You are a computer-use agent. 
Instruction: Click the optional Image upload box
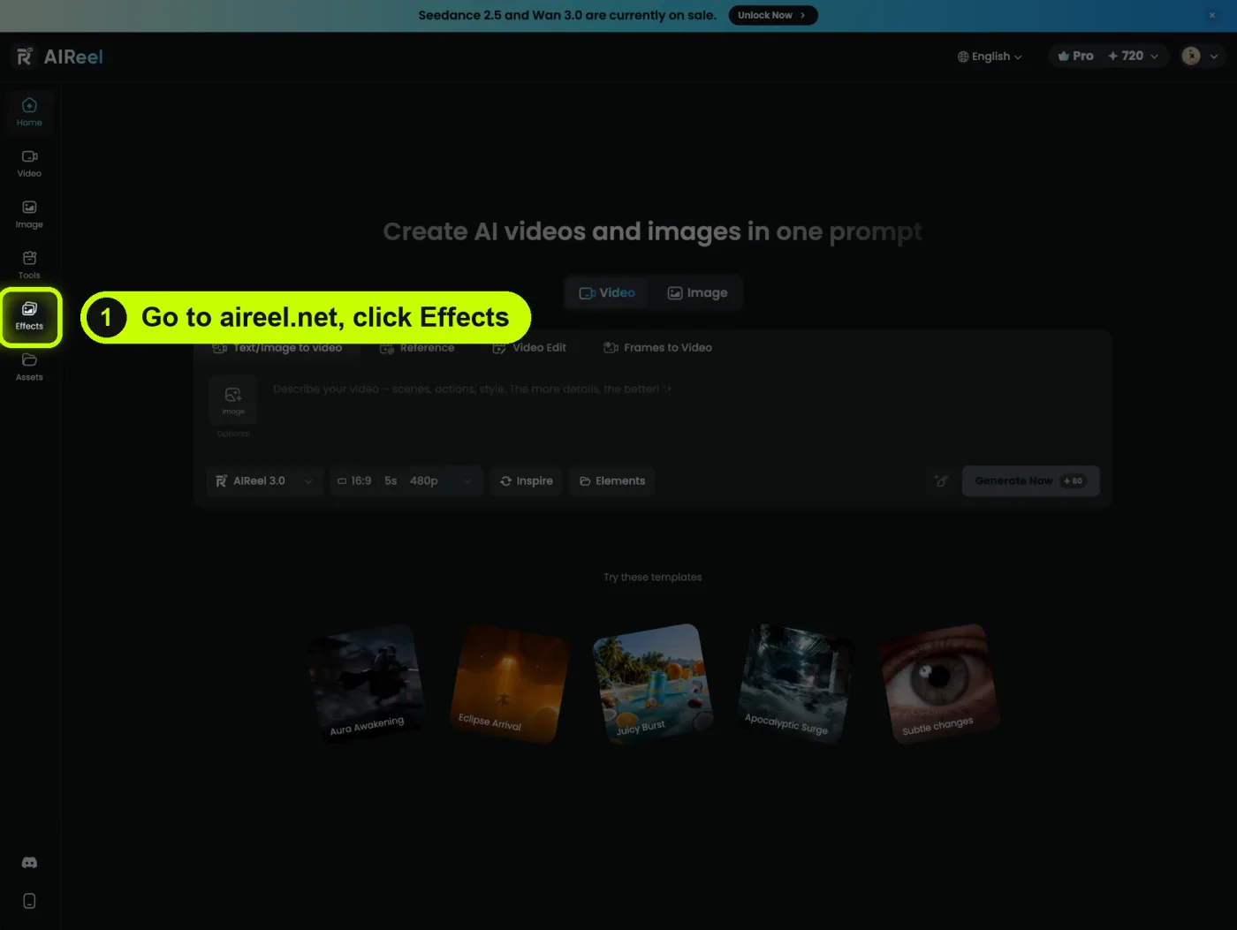click(x=233, y=399)
